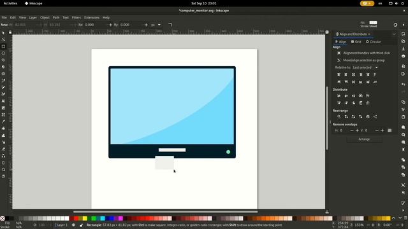Select the Text tool
The width and height of the screenshot is (408, 229).
click(x=3, y=101)
